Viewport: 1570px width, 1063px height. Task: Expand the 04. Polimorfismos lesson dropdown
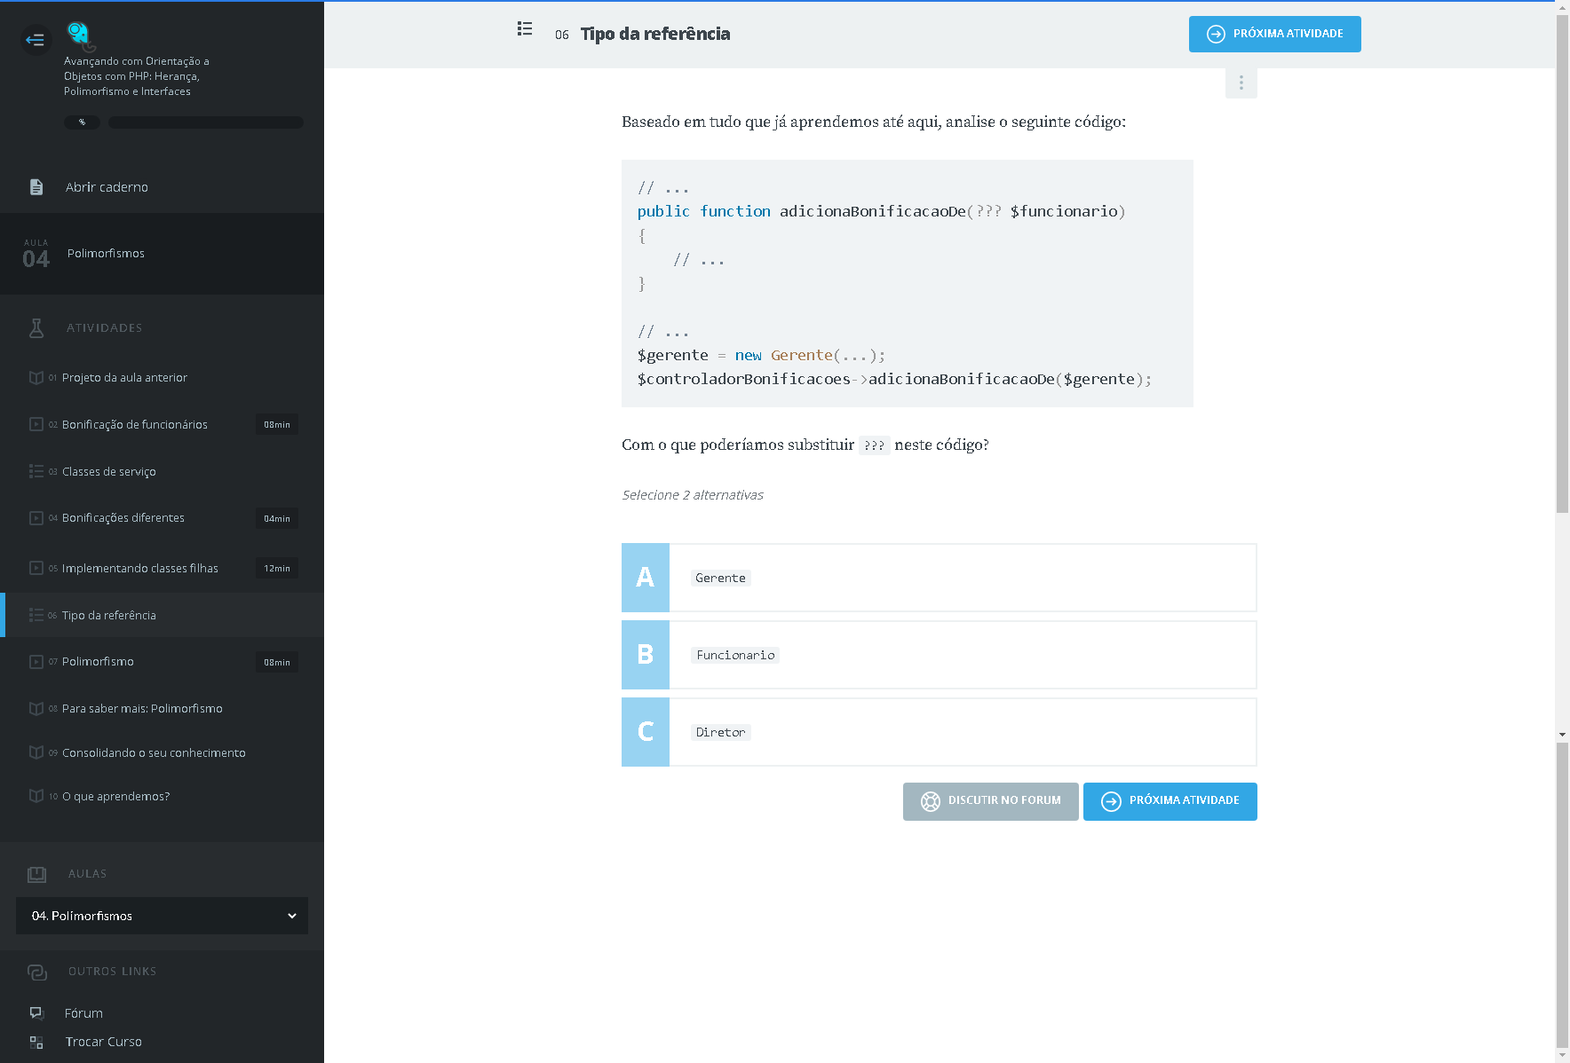click(x=162, y=916)
